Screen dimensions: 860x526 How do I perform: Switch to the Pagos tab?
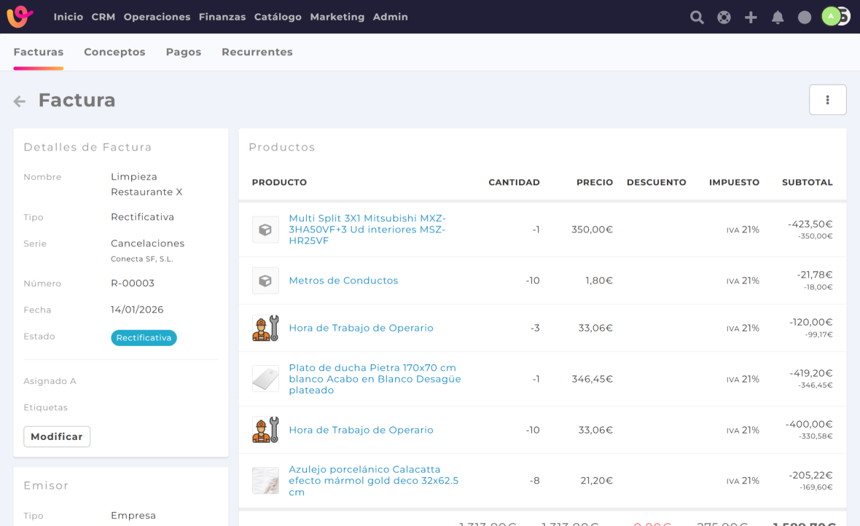coord(183,52)
